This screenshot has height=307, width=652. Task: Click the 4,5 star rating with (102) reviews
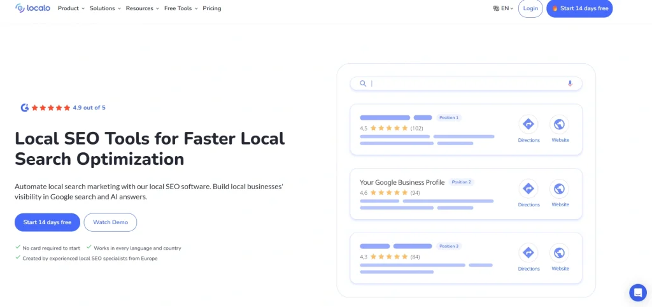pos(392,128)
